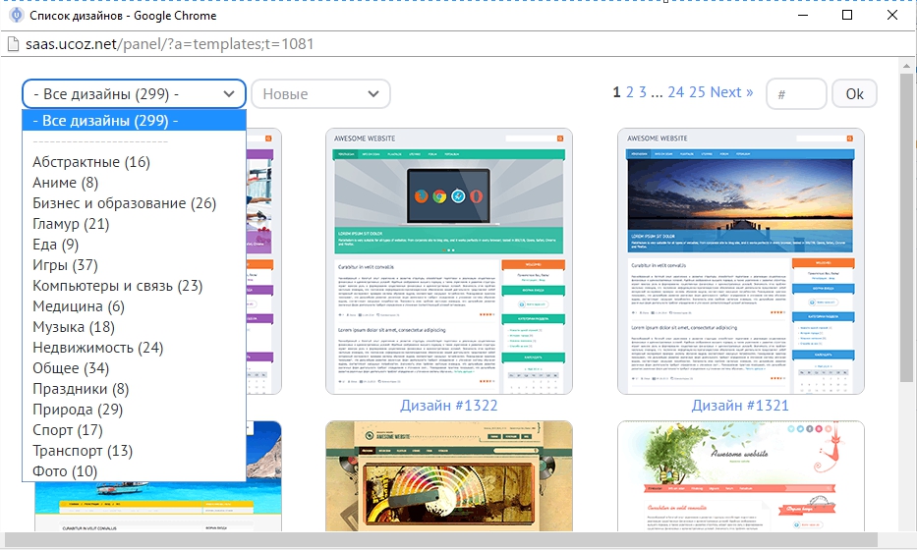Focus the page number # input field
Viewport: 917px width, 550px height.
coord(796,93)
